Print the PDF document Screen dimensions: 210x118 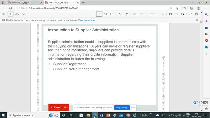pyautogui.click(x=170, y=14)
